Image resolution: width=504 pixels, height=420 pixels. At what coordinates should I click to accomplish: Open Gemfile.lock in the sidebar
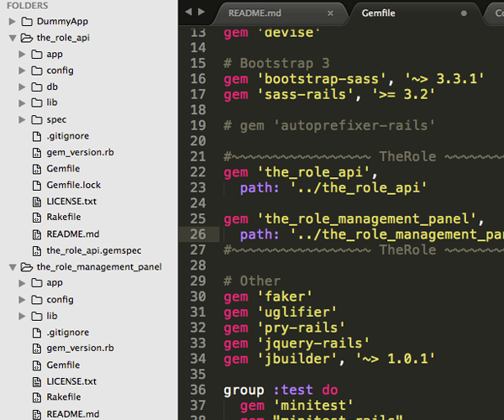74,185
